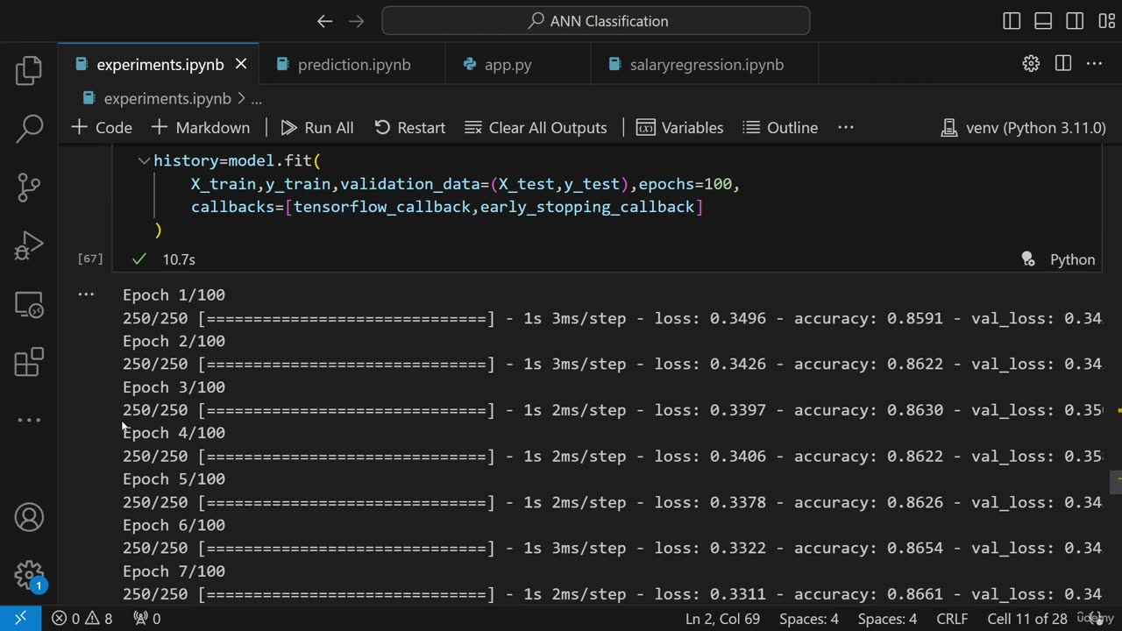Image resolution: width=1122 pixels, height=631 pixels.
Task: Show the notebook Outline
Action: coord(780,127)
